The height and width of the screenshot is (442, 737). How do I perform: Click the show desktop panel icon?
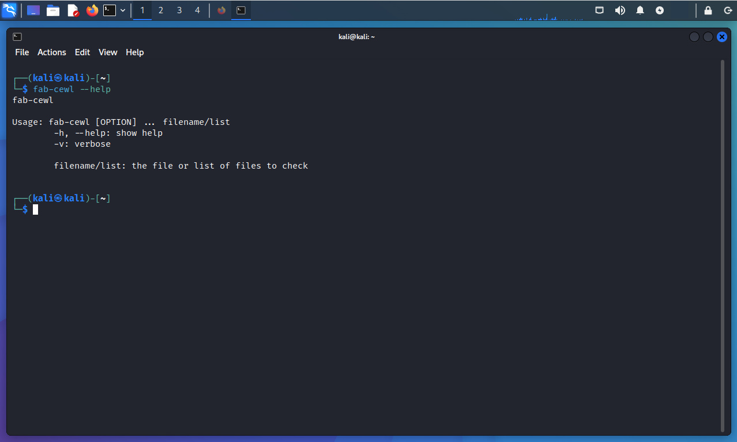33,10
